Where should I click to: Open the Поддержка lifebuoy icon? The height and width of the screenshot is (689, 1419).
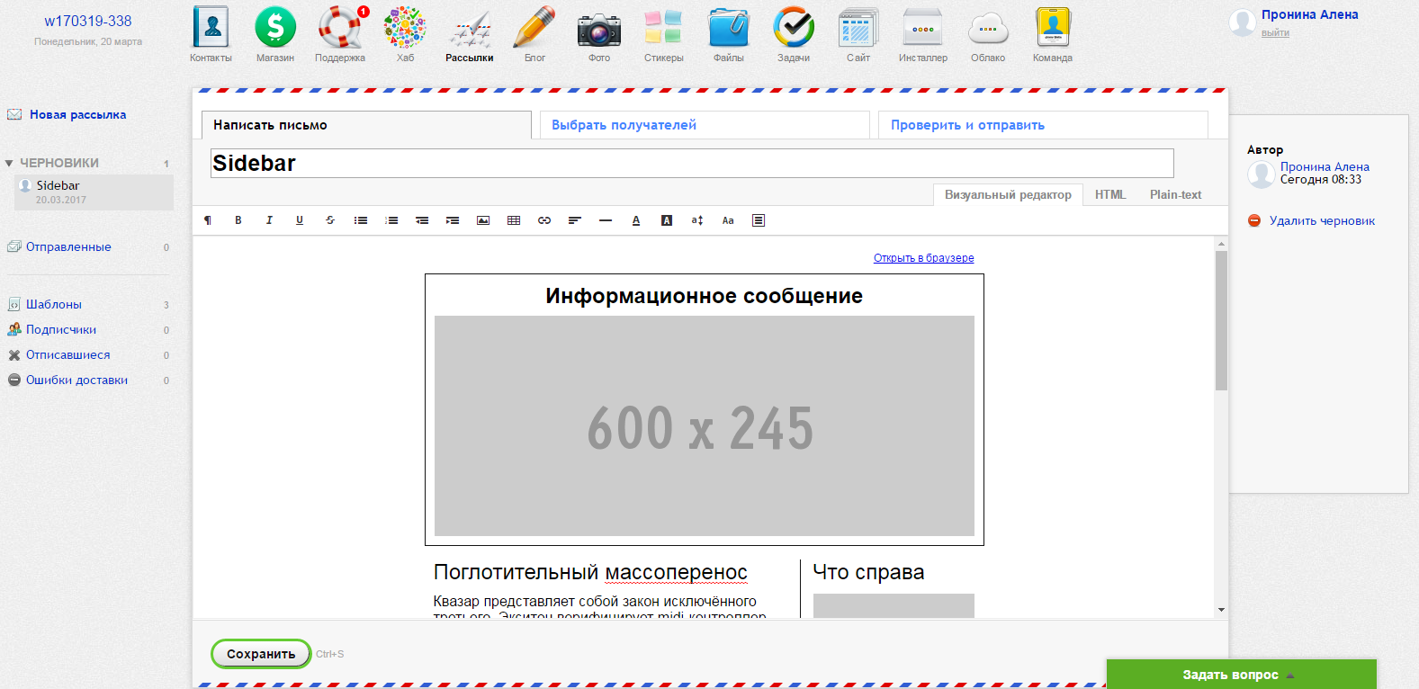click(x=340, y=27)
